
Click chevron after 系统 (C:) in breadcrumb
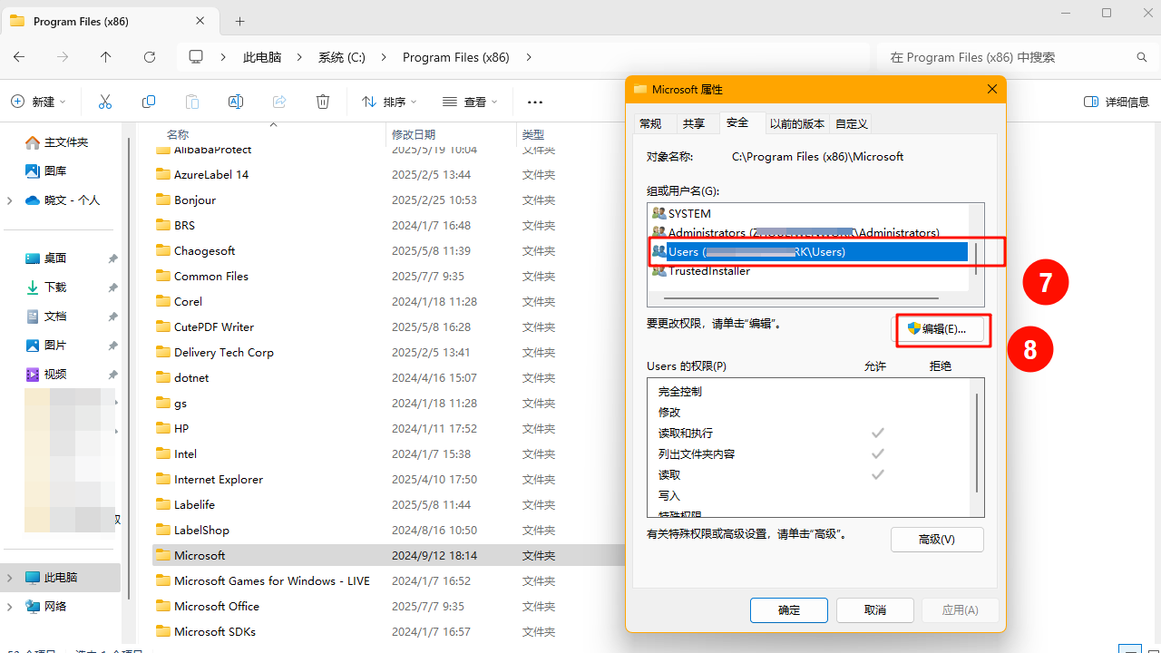pos(384,57)
